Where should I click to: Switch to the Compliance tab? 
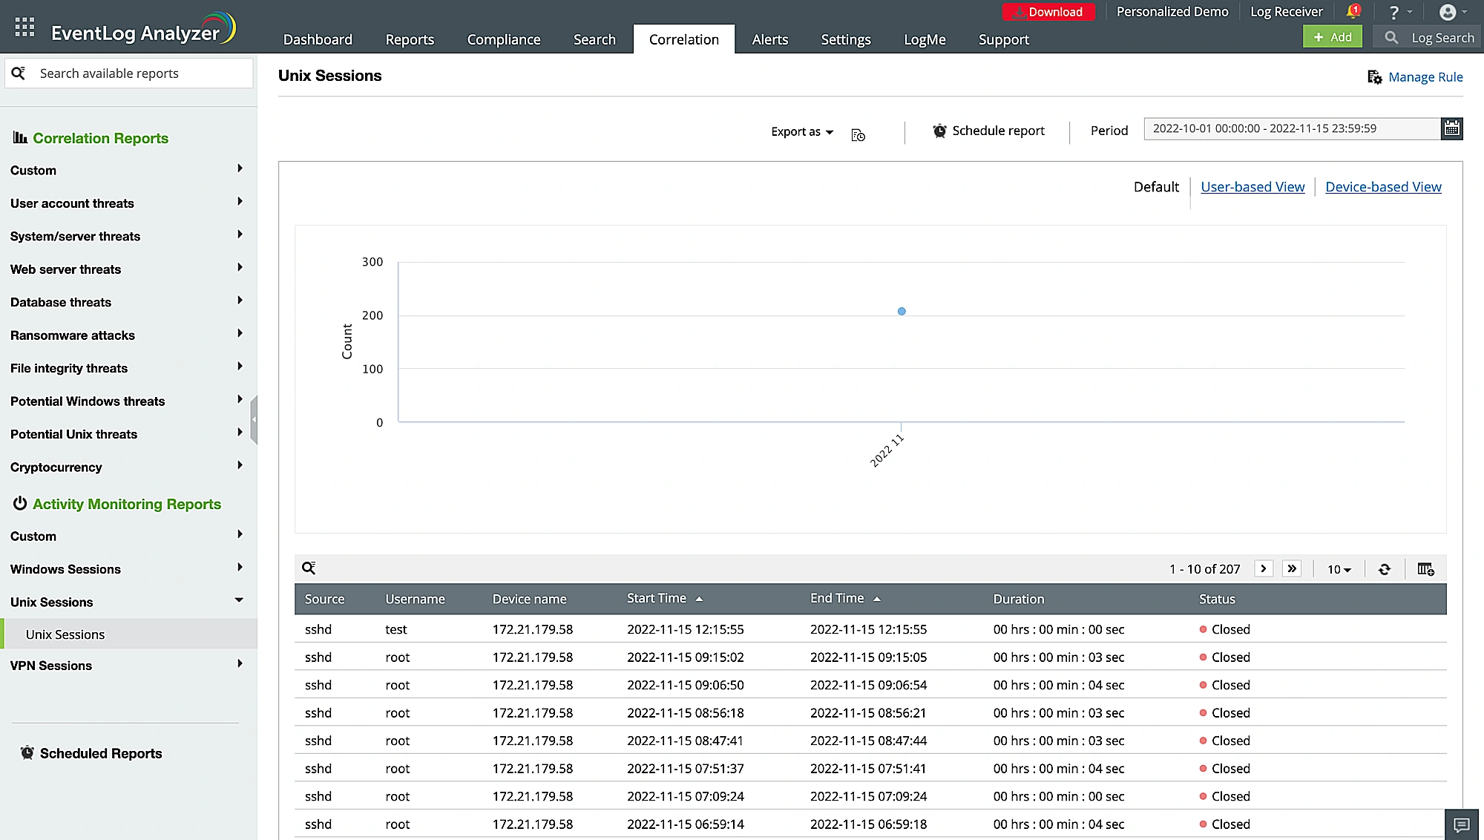(503, 39)
